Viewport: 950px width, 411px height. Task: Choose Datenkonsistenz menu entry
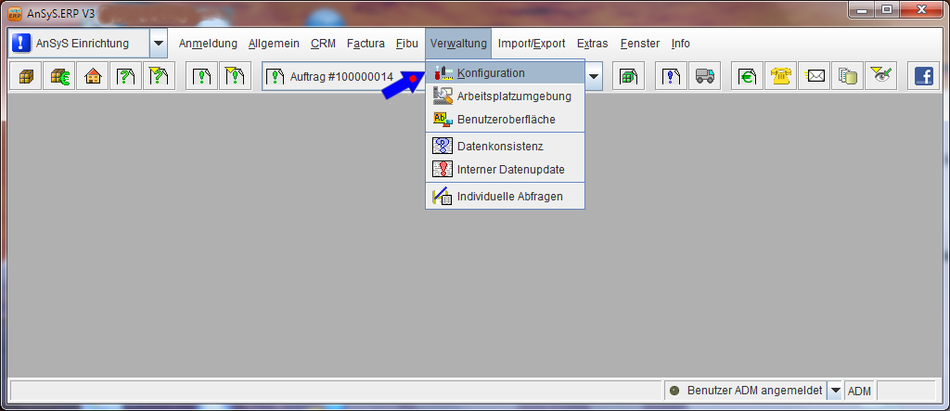coord(500,146)
